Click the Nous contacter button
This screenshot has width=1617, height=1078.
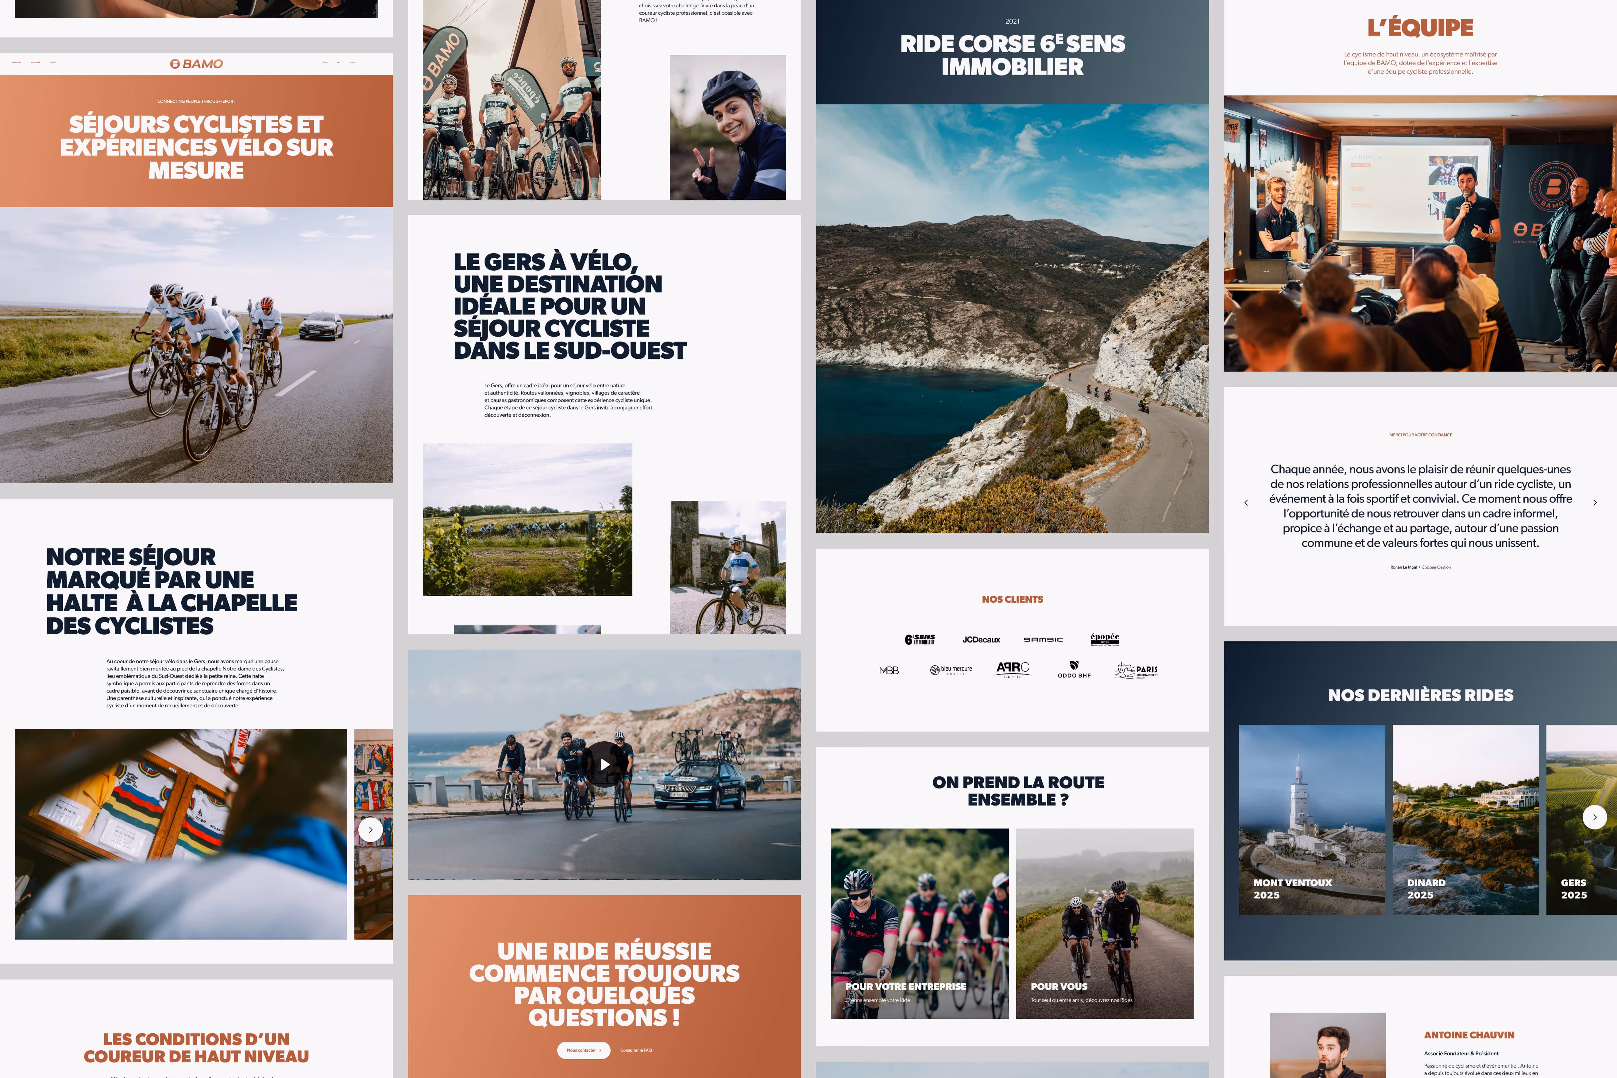pyautogui.click(x=584, y=1050)
